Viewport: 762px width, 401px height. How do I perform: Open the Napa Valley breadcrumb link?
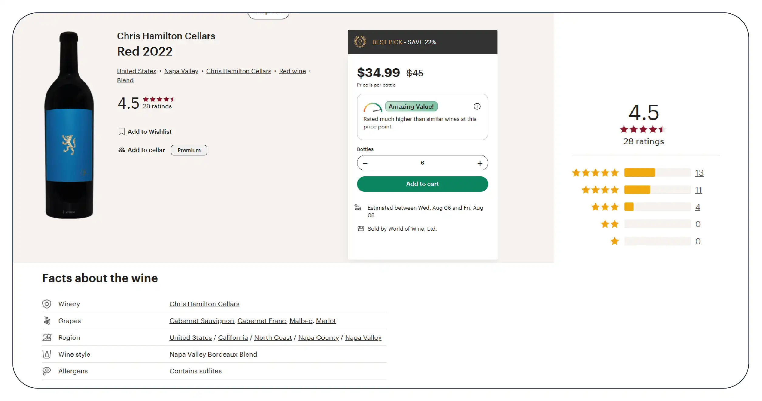pos(181,71)
